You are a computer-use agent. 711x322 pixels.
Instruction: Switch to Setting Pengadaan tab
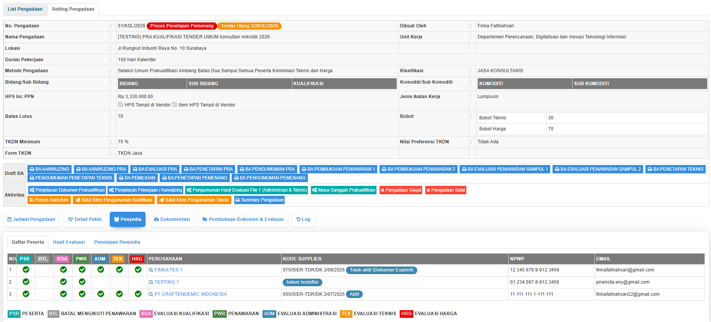coord(73,9)
